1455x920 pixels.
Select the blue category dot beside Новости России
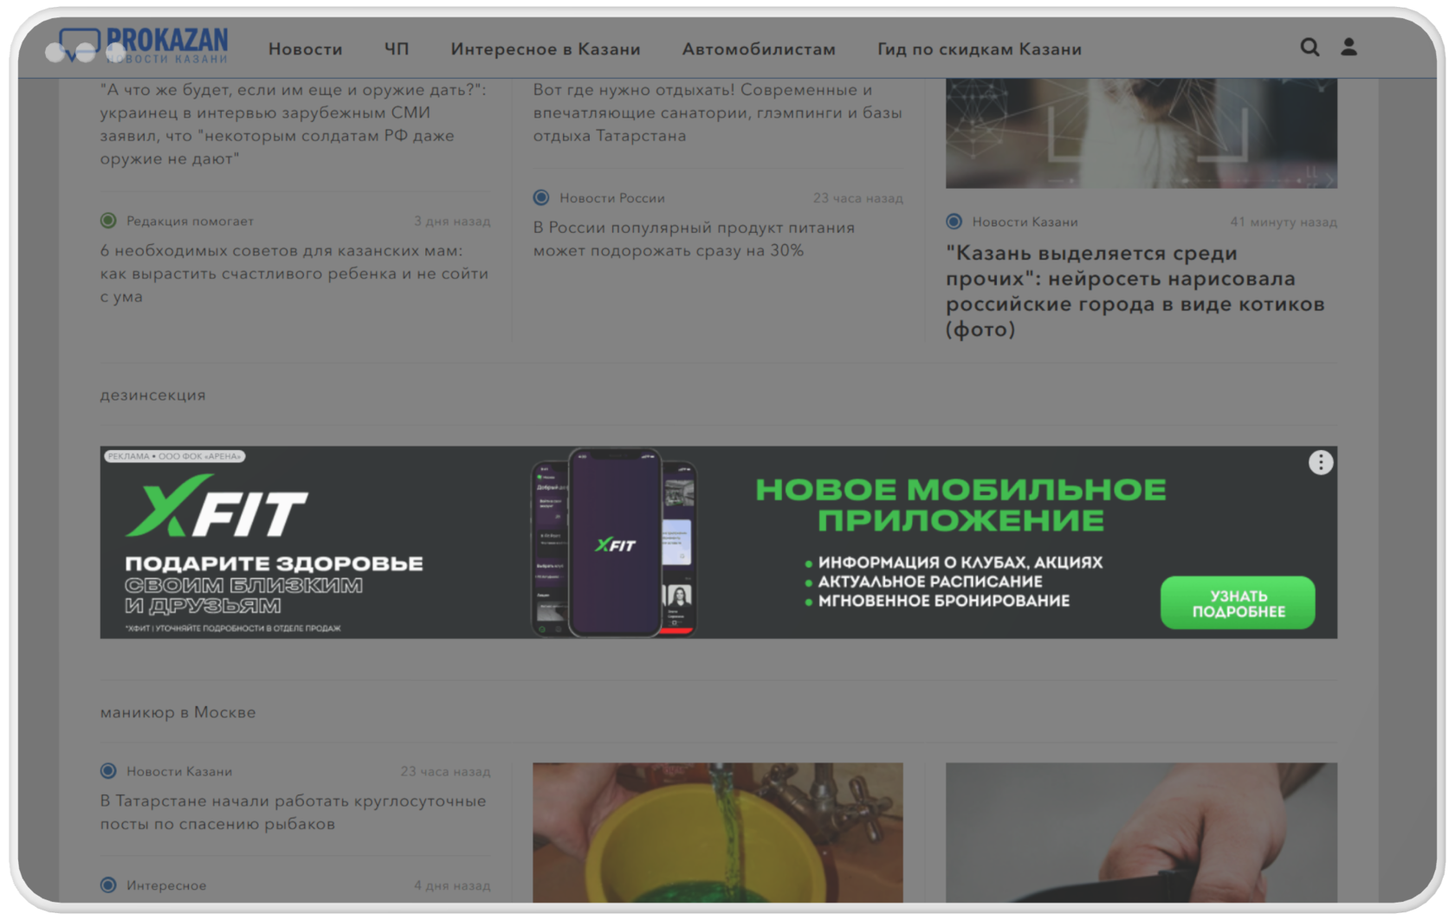point(541,197)
